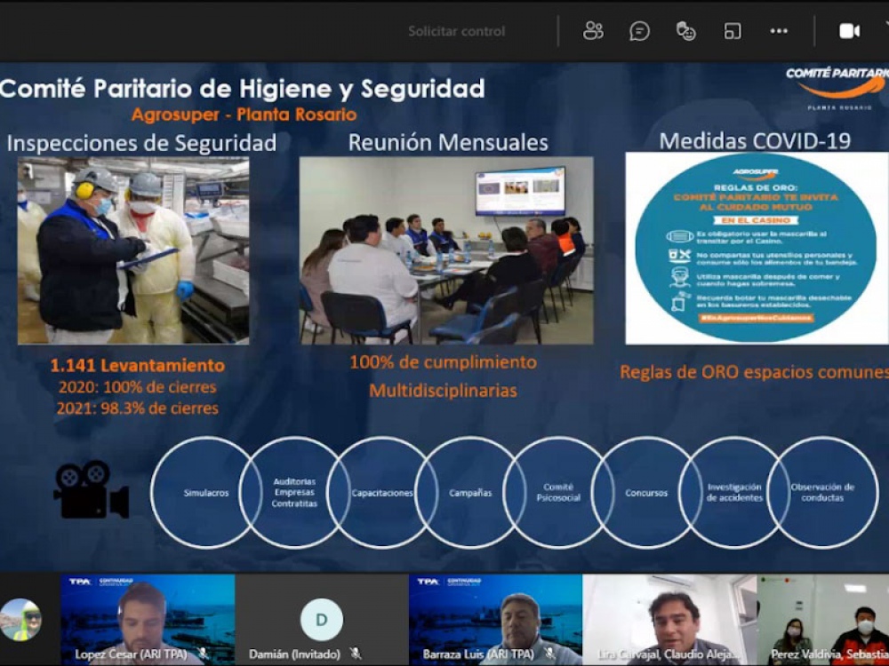
Task: Click the monthly meeting room photo
Action: [446, 251]
